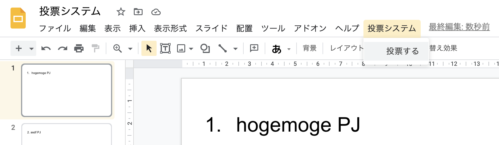Click the Google Slides home logo
The image size is (499, 145).
(x=18, y=18)
